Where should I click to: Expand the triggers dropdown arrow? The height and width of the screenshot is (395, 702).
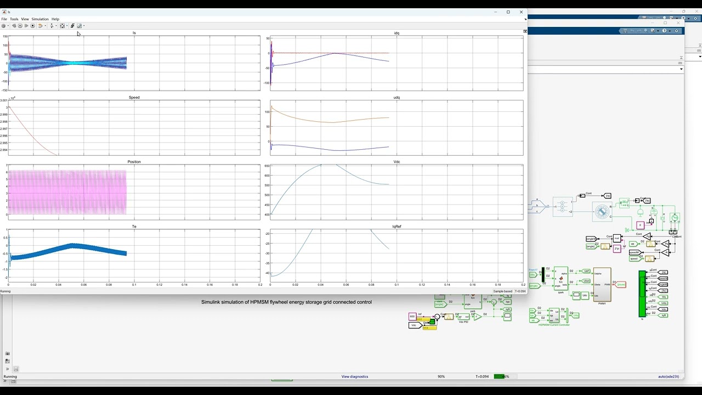point(56,26)
